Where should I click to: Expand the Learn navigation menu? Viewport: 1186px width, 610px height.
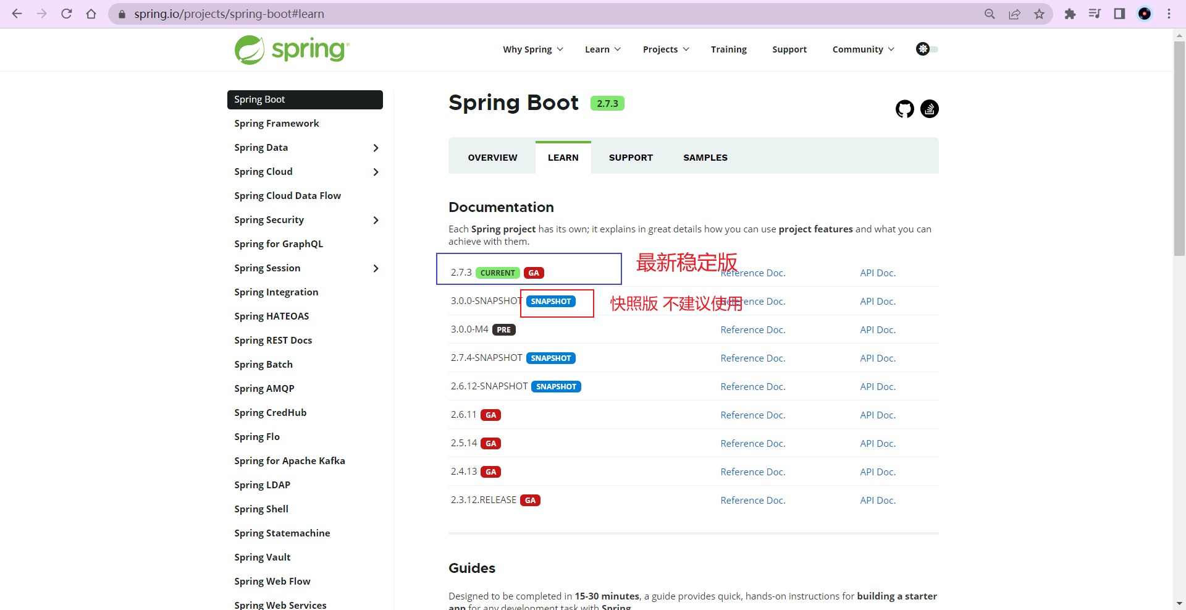click(603, 49)
